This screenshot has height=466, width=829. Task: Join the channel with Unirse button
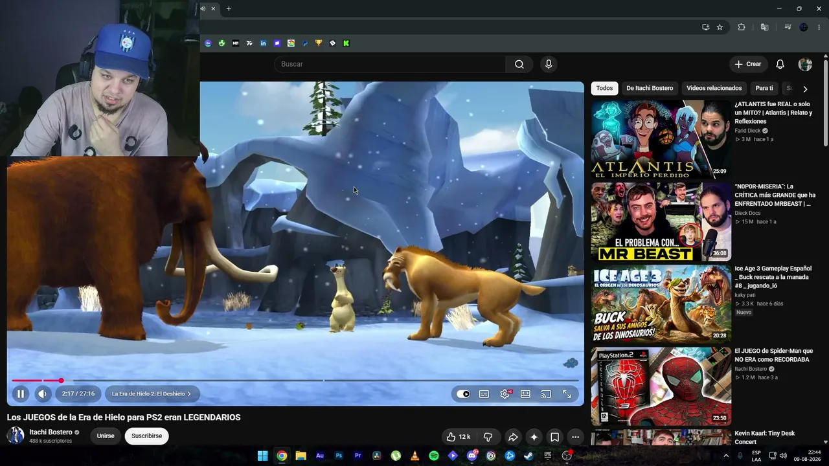click(106, 436)
